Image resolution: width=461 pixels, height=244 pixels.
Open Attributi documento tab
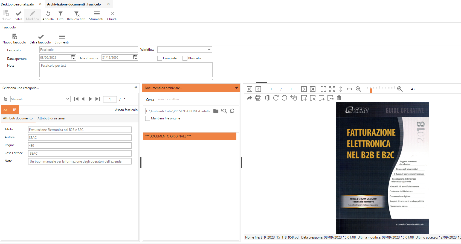pos(18,118)
